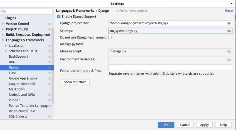This screenshot has height=130, width=236.
Task: Collapse the Languages & Frameworks section
Action: [x=3, y=40]
